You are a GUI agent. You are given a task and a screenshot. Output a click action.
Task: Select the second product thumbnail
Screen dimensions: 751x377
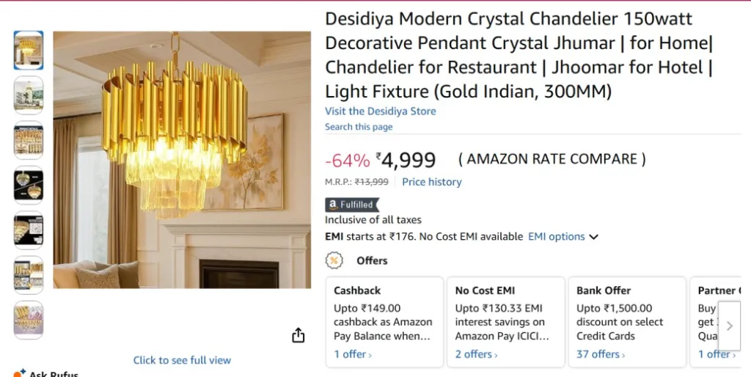(29, 95)
